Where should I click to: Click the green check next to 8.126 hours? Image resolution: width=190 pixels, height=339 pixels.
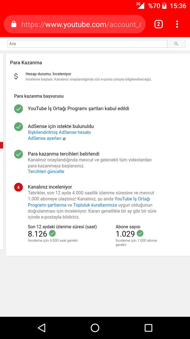[x=52, y=233]
